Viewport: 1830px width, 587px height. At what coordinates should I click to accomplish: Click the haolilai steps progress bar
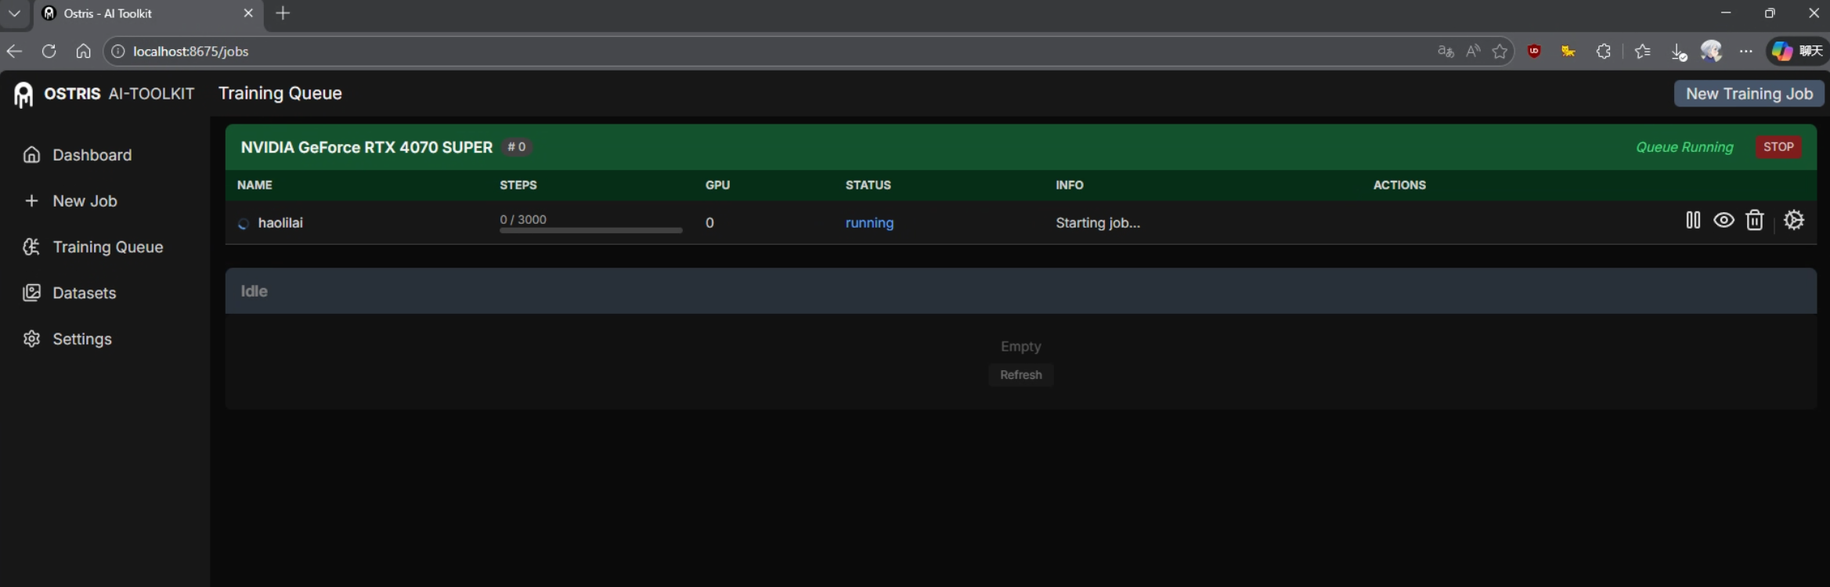coord(590,230)
